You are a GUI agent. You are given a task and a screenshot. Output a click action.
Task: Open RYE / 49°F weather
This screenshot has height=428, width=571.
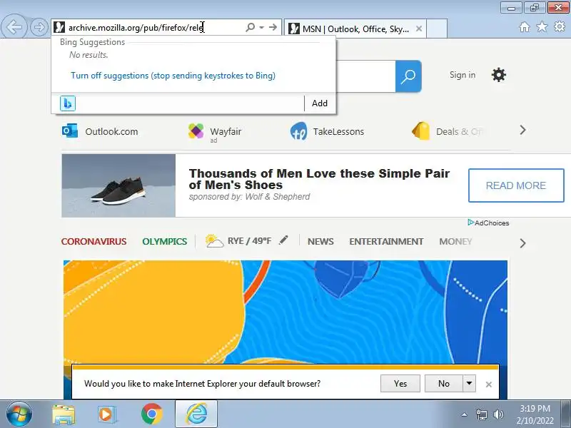point(249,241)
